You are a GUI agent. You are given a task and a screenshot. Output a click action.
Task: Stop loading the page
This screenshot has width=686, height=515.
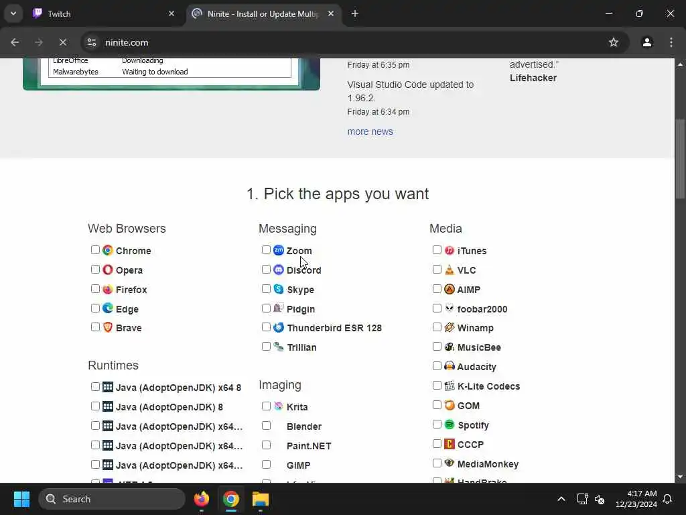(62, 42)
